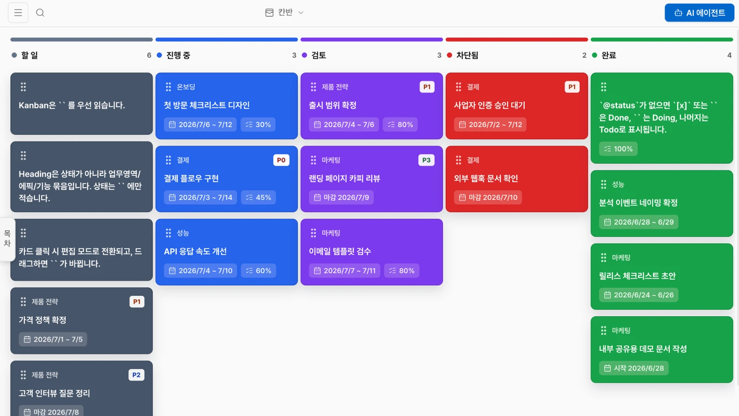Grab drag handle on 랜딩 페이지 카피 리뷰 card
739x416 pixels.
tap(314, 160)
